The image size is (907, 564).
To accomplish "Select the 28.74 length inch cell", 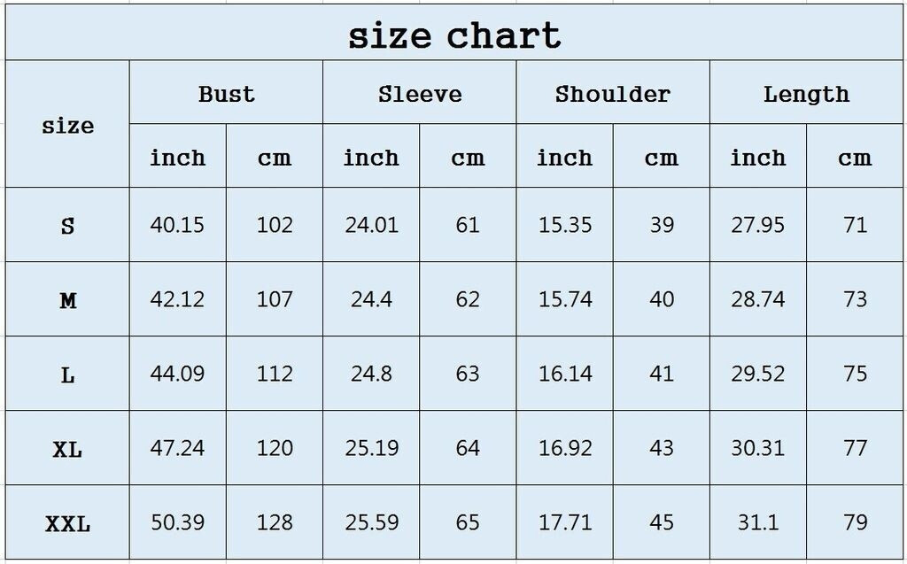I will tap(757, 299).
